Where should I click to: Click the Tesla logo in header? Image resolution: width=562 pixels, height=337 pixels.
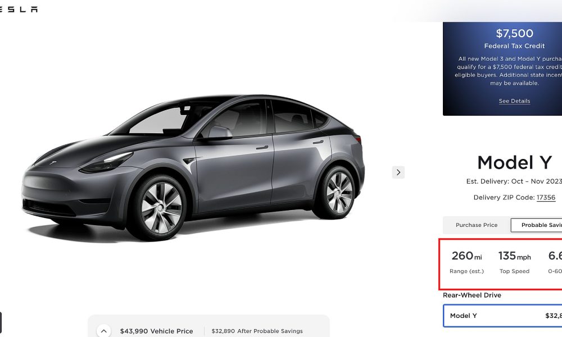click(x=18, y=10)
